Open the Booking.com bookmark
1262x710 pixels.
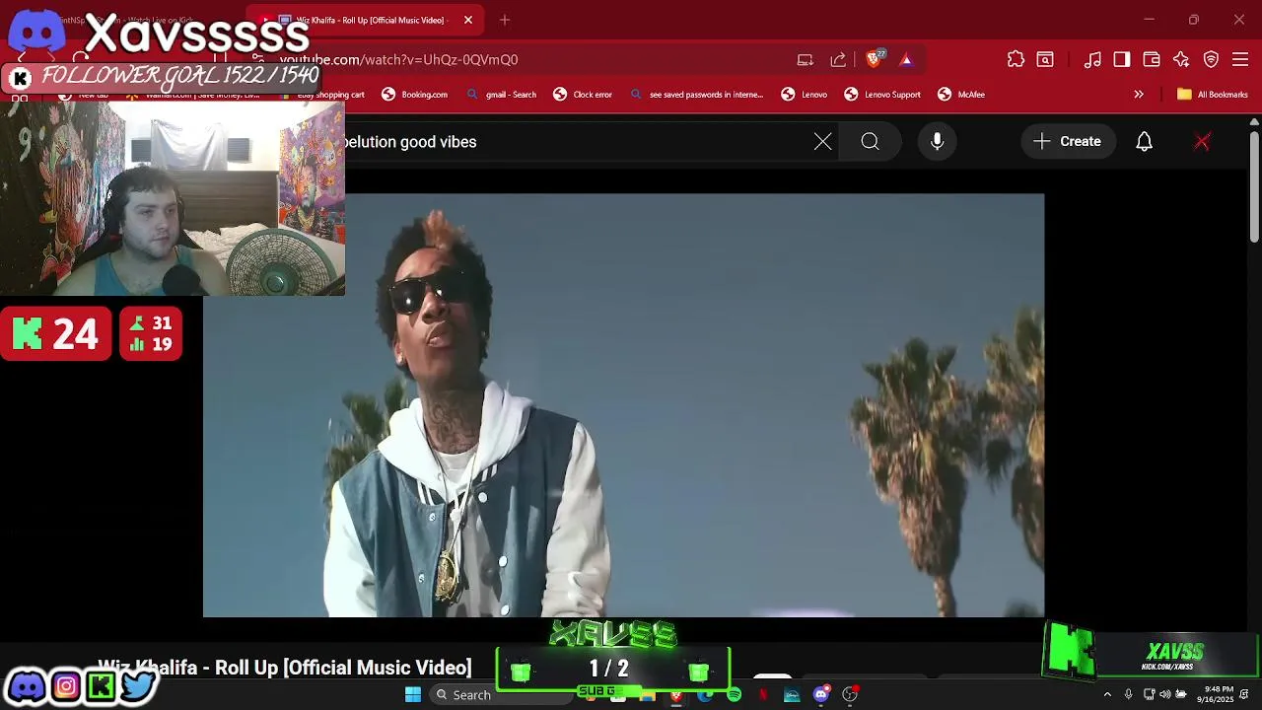(x=414, y=95)
